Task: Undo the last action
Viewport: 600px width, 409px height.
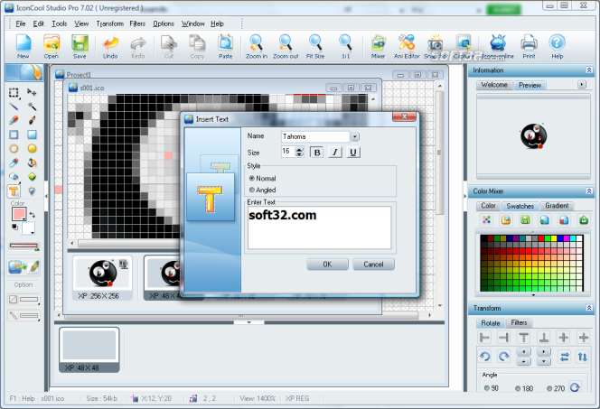Action: (x=110, y=46)
